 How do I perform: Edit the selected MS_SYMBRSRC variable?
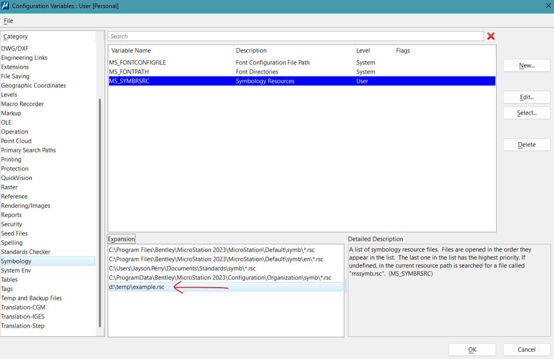tap(526, 97)
